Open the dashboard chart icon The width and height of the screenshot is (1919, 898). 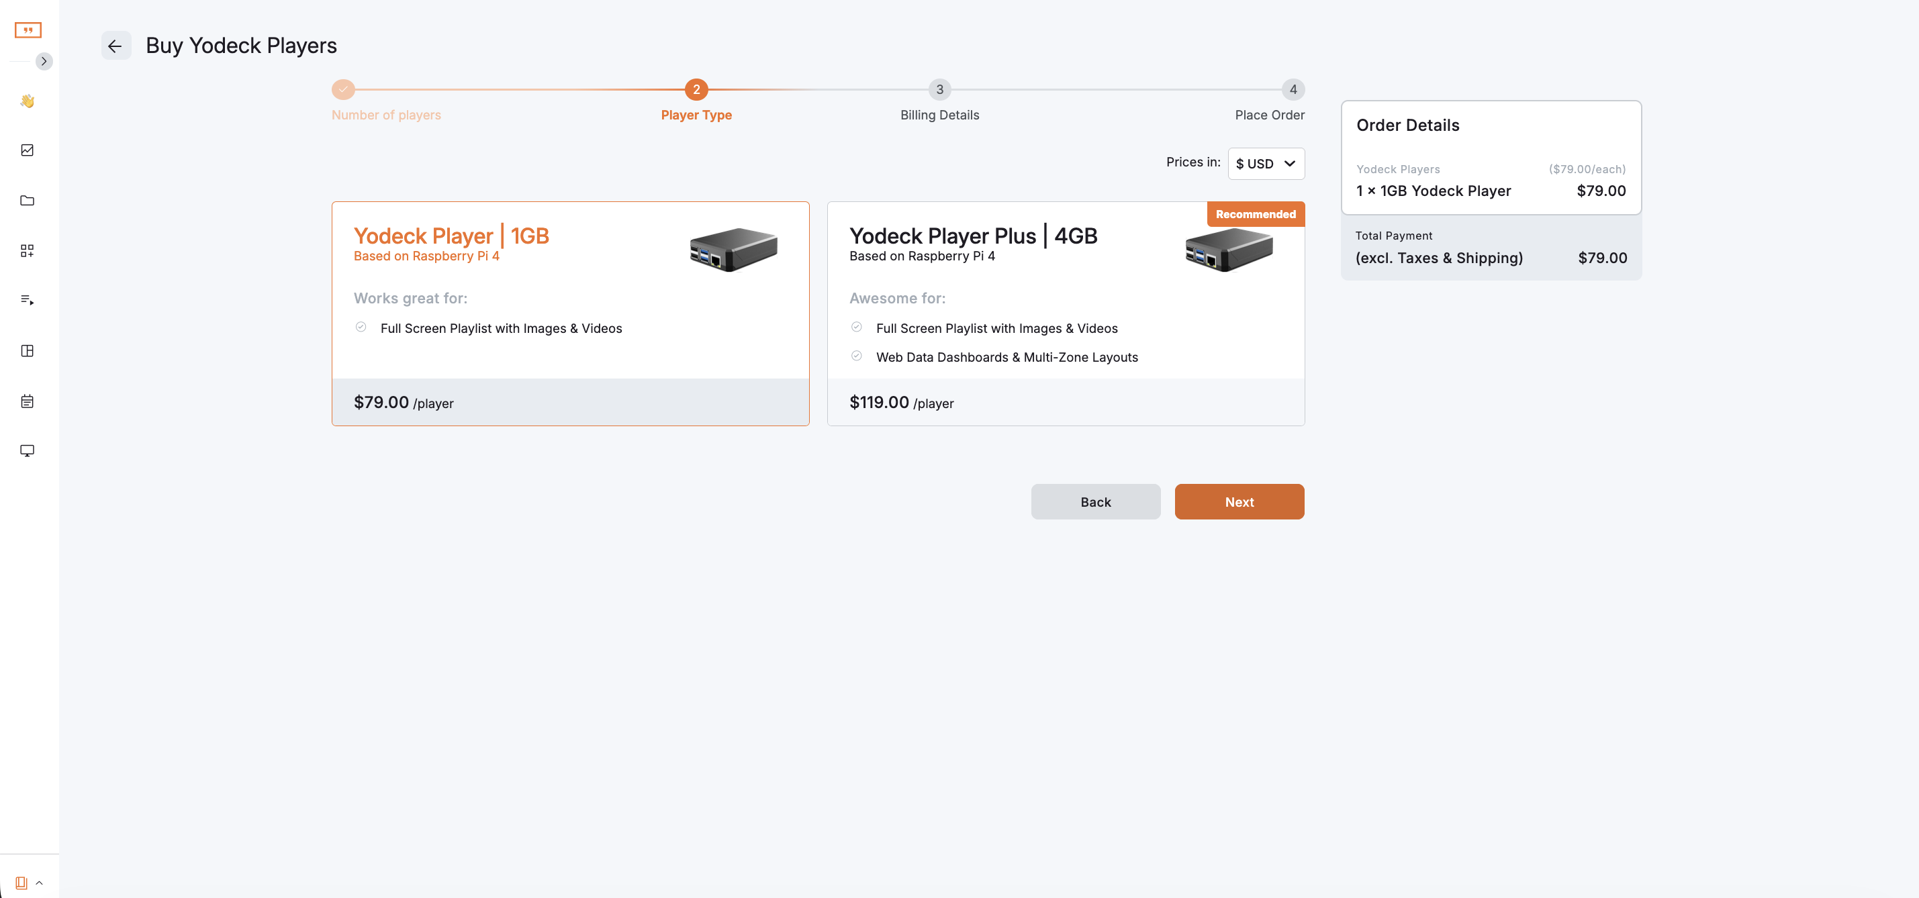tap(28, 150)
